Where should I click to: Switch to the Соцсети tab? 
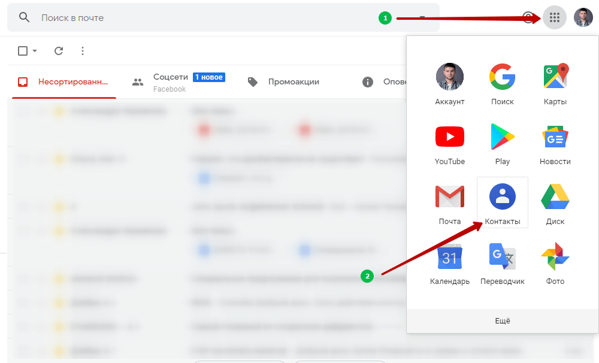(178, 82)
